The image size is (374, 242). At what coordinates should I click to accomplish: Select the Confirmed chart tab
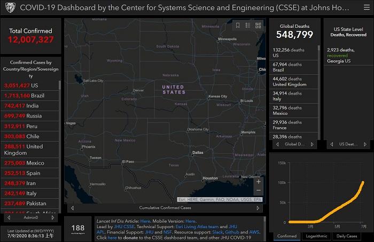tap(287, 236)
